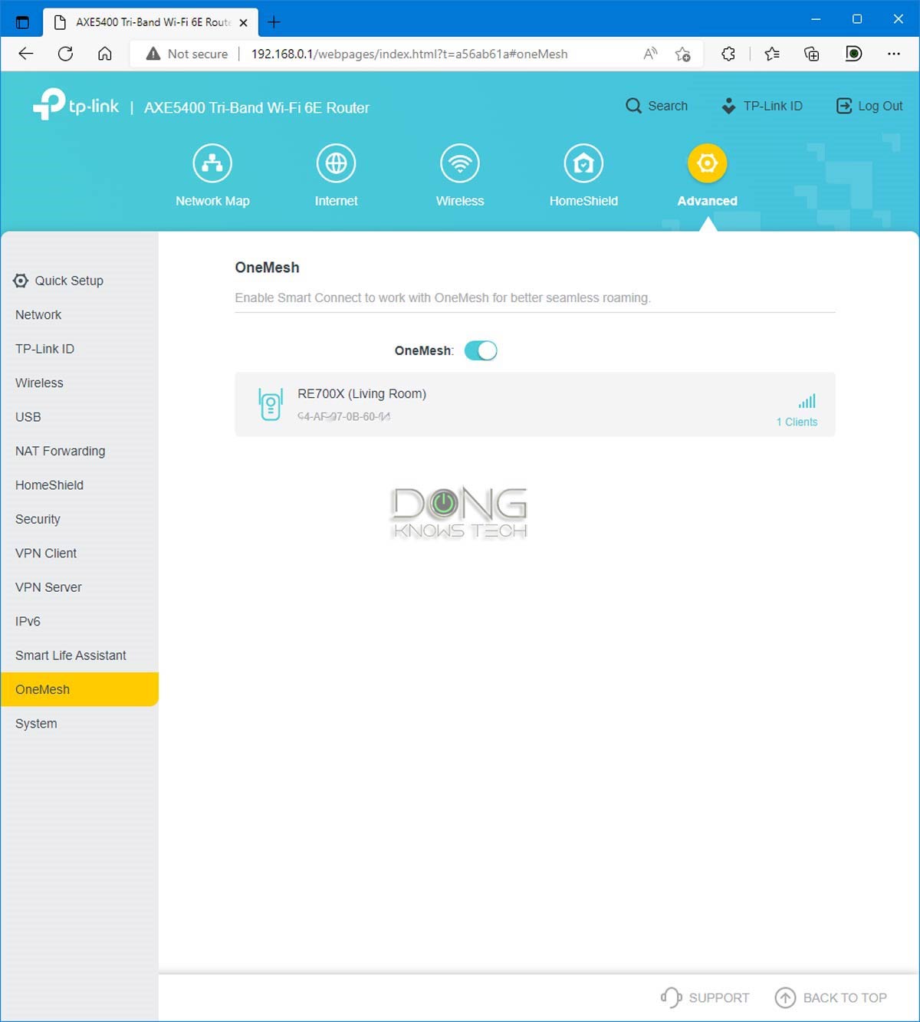Open the Internet globe icon
The width and height of the screenshot is (920, 1022).
pos(336,163)
